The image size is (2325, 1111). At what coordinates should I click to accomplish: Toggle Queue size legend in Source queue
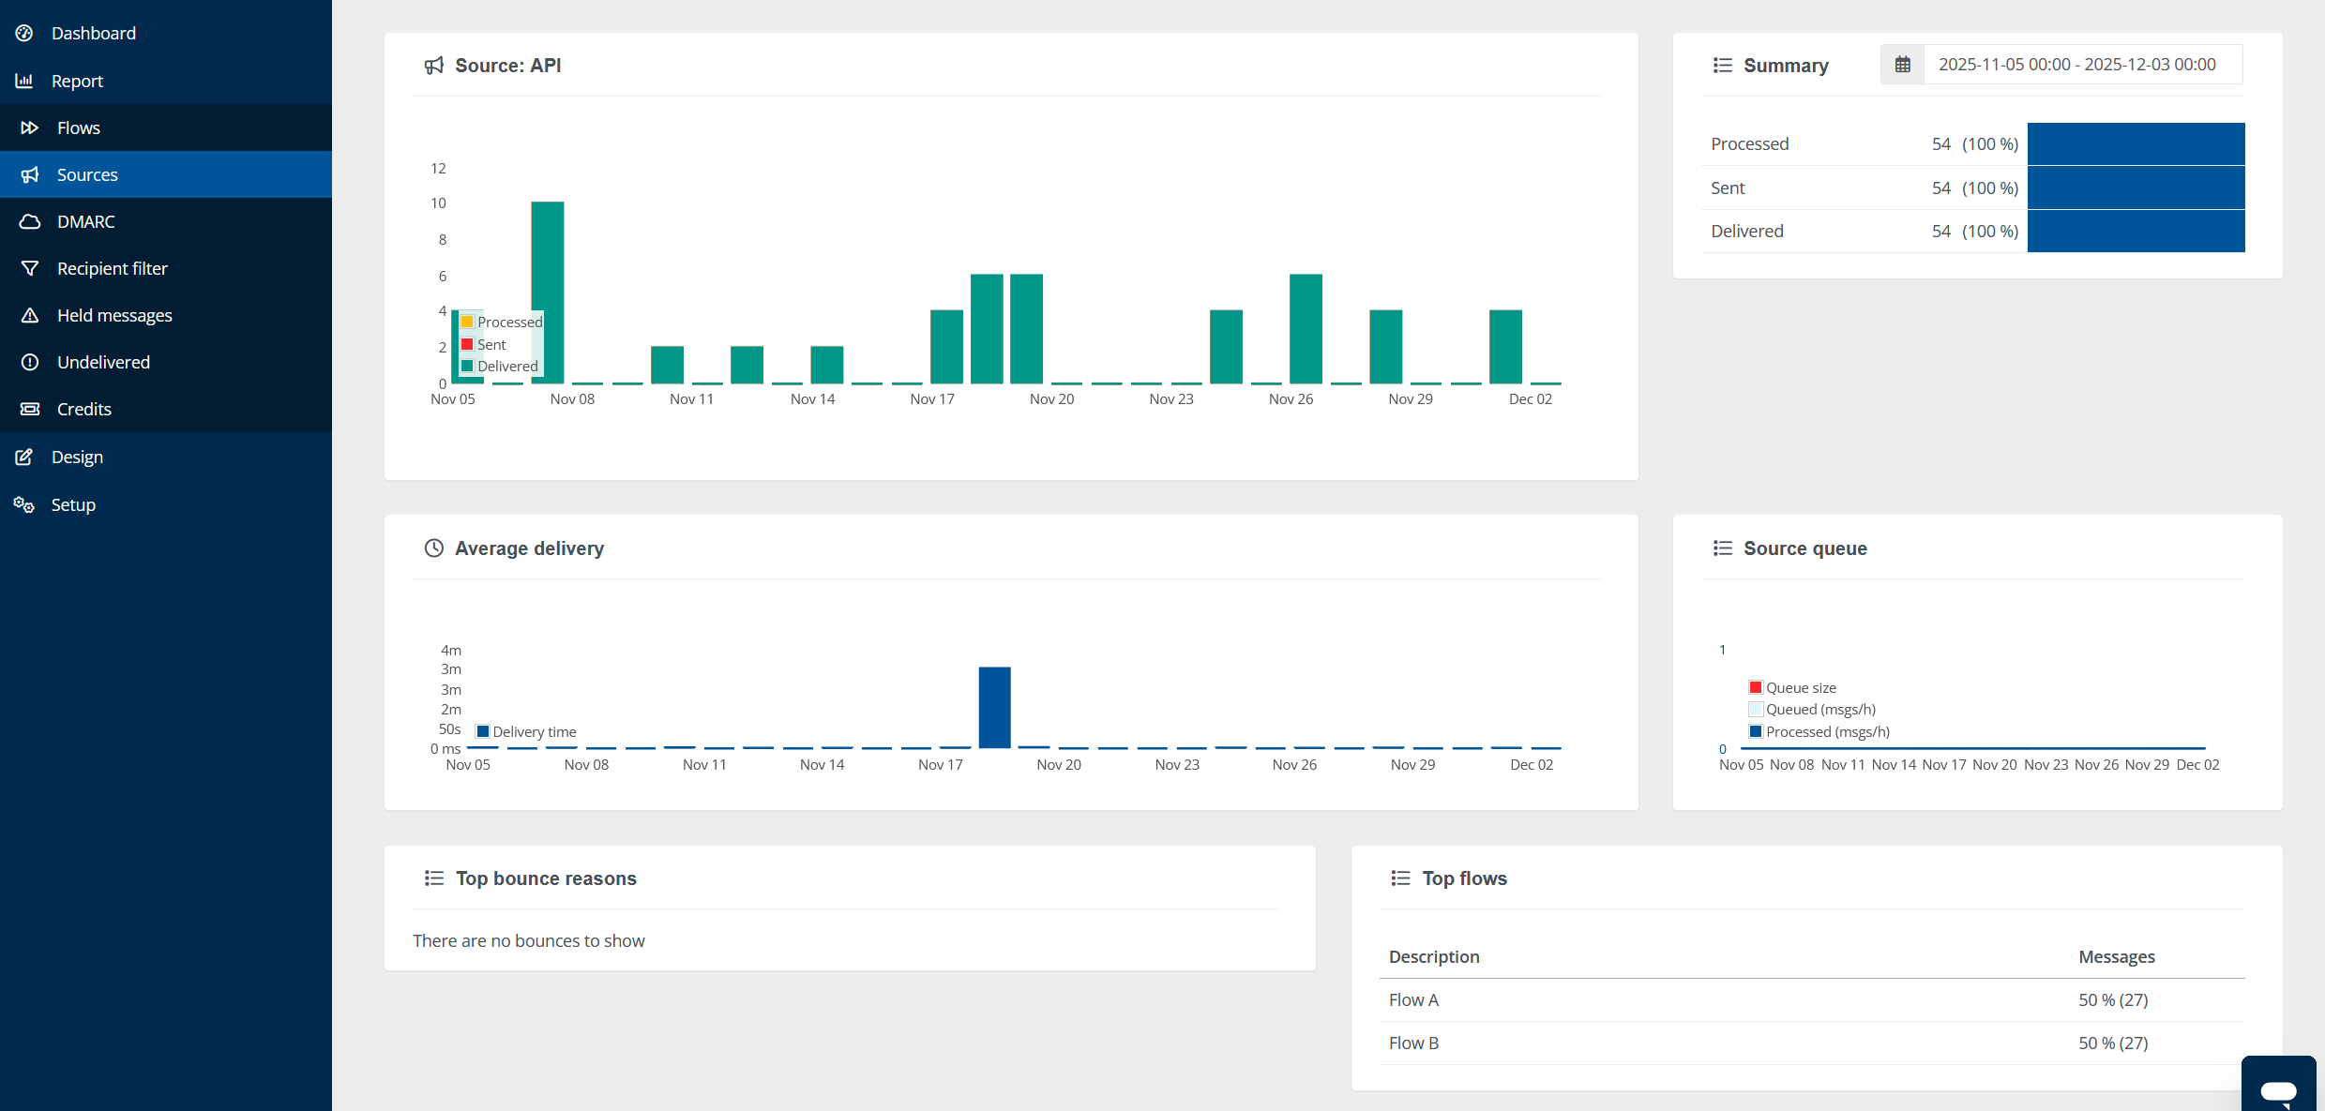tap(1800, 687)
